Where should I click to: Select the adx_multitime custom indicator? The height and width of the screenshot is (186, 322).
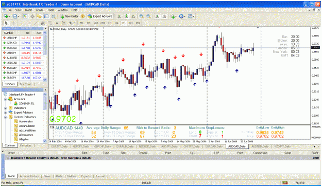point(25,131)
